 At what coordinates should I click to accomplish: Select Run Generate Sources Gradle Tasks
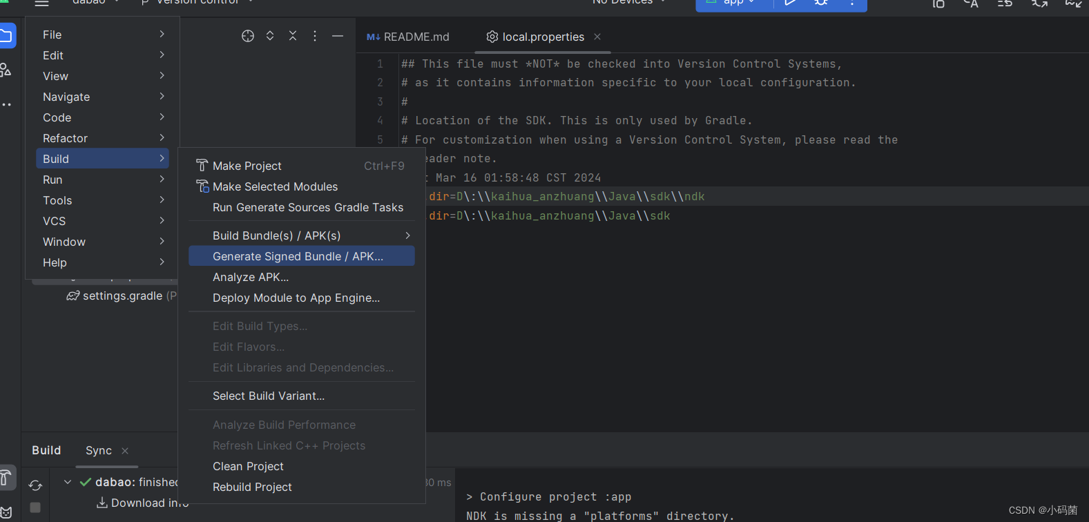pyautogui.click(x=302, y=207)
